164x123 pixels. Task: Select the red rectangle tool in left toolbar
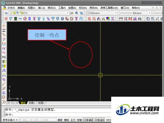click(x=4, y=97)
